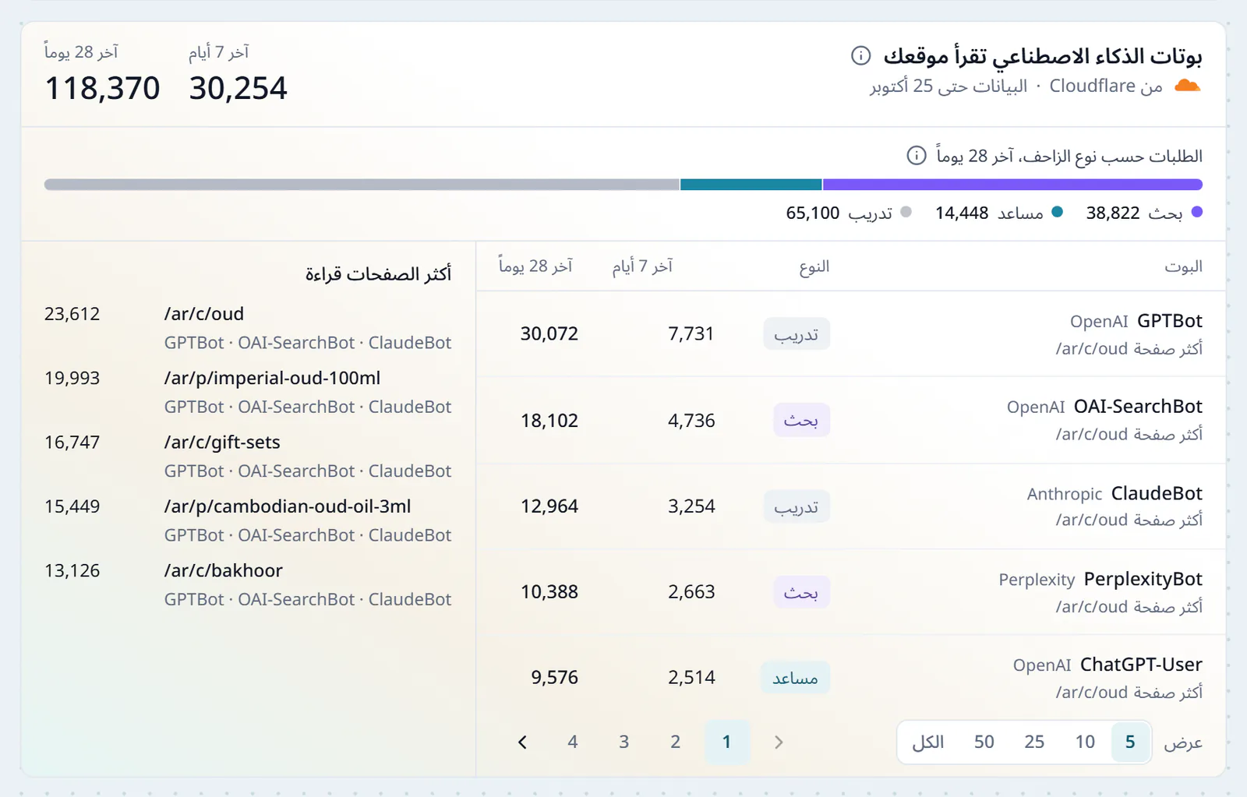Screen dimensions: 1247x797
Task: Go to the next page with the right chevron
Action: pos(779,742)
